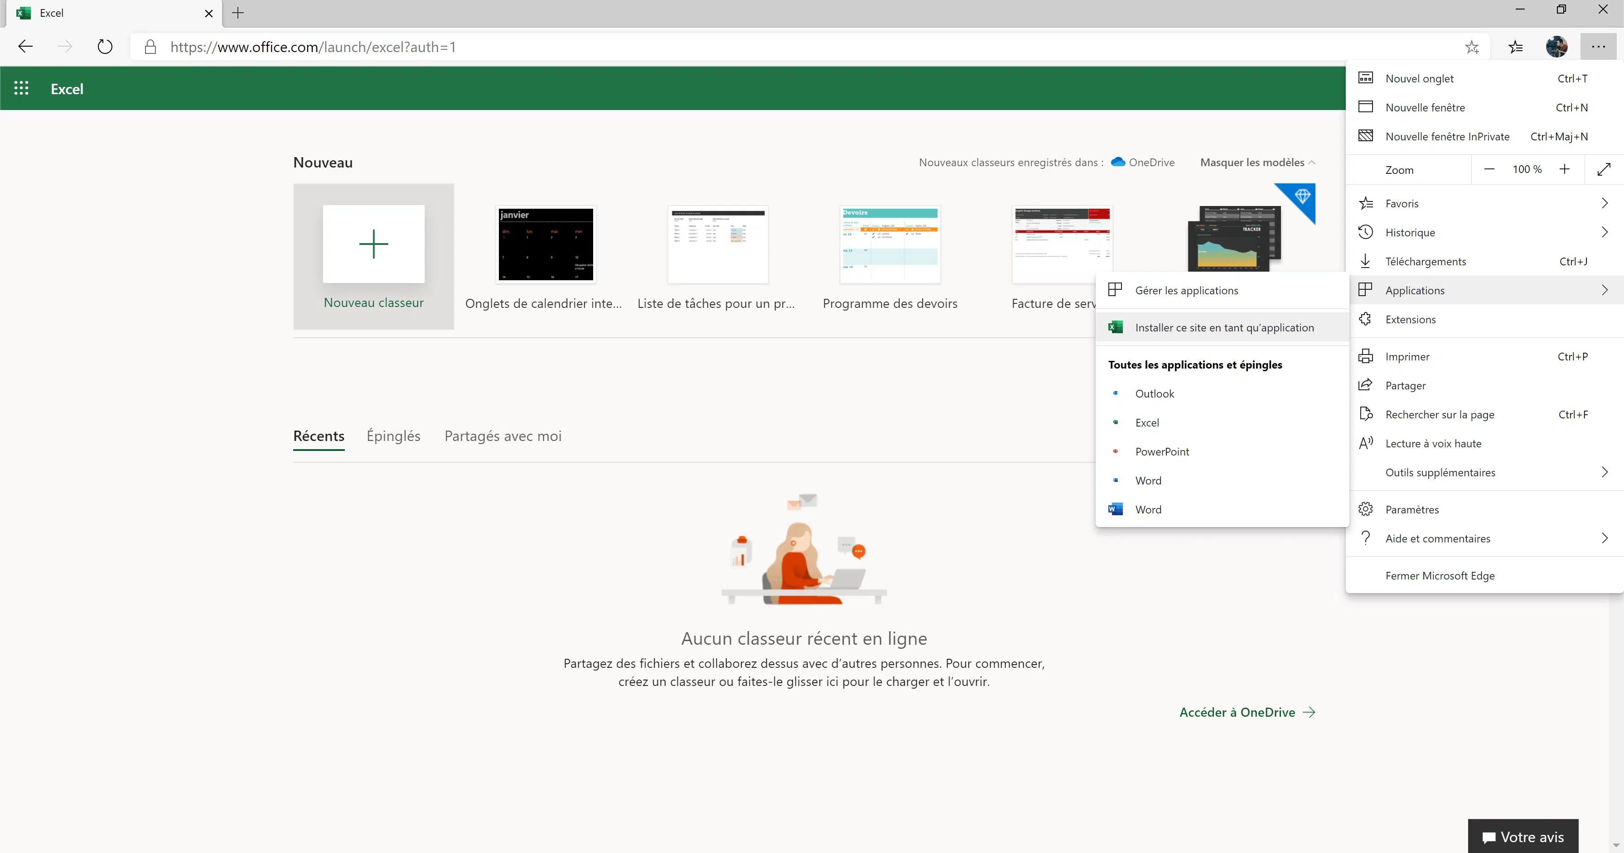
Task: Click the OneDrive save location link
Action: click(1143, 163)
